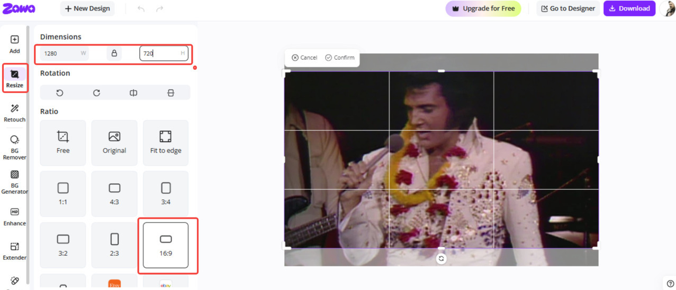
Task: Select the Free crop ratio
Action: 63,143
